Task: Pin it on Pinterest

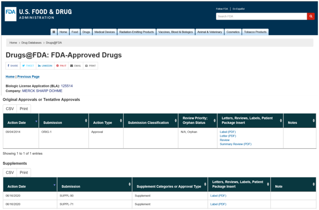Action: click(61, 66)
